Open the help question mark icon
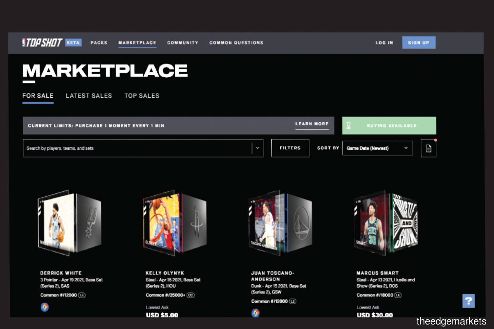Viewport: 494px width, 329px height. (468, 301)
